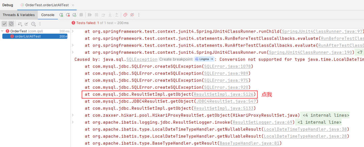The image size is (364, 147).
Task: Expand fold arrow beside ResultSetLogger.invoke line
Action: 73,122
